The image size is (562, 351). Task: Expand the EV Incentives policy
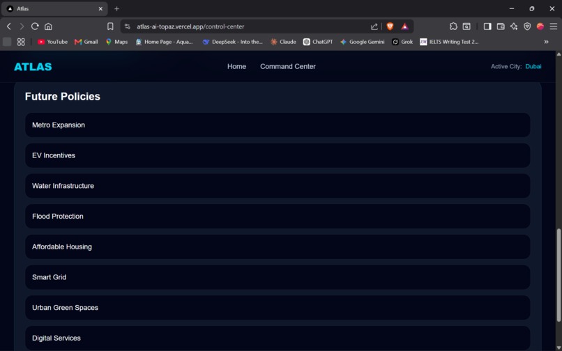coord(278,155)
